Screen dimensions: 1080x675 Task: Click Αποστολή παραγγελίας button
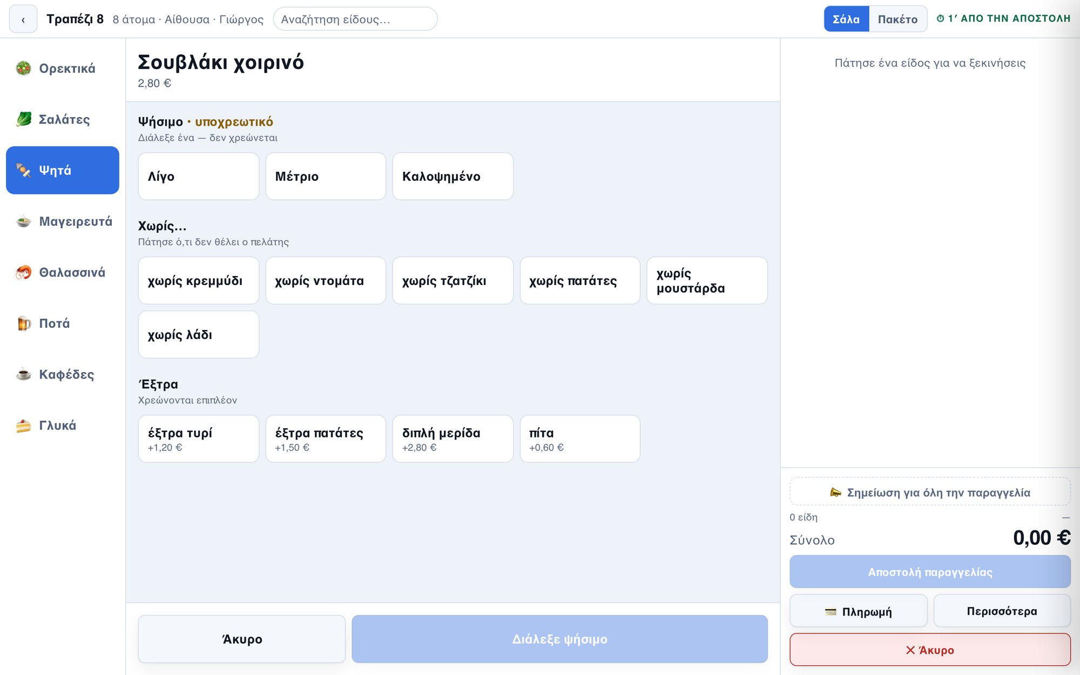(930, 572)
